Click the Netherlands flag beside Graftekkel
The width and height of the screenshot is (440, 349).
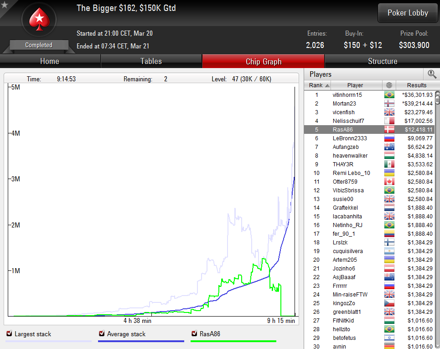389,207
